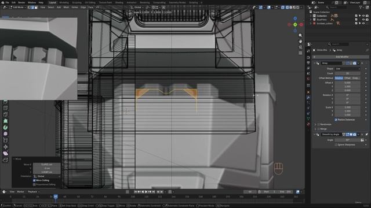371x208 pixels.
Task: Select vertex select mode icon
Action: (x=30, y=8)
